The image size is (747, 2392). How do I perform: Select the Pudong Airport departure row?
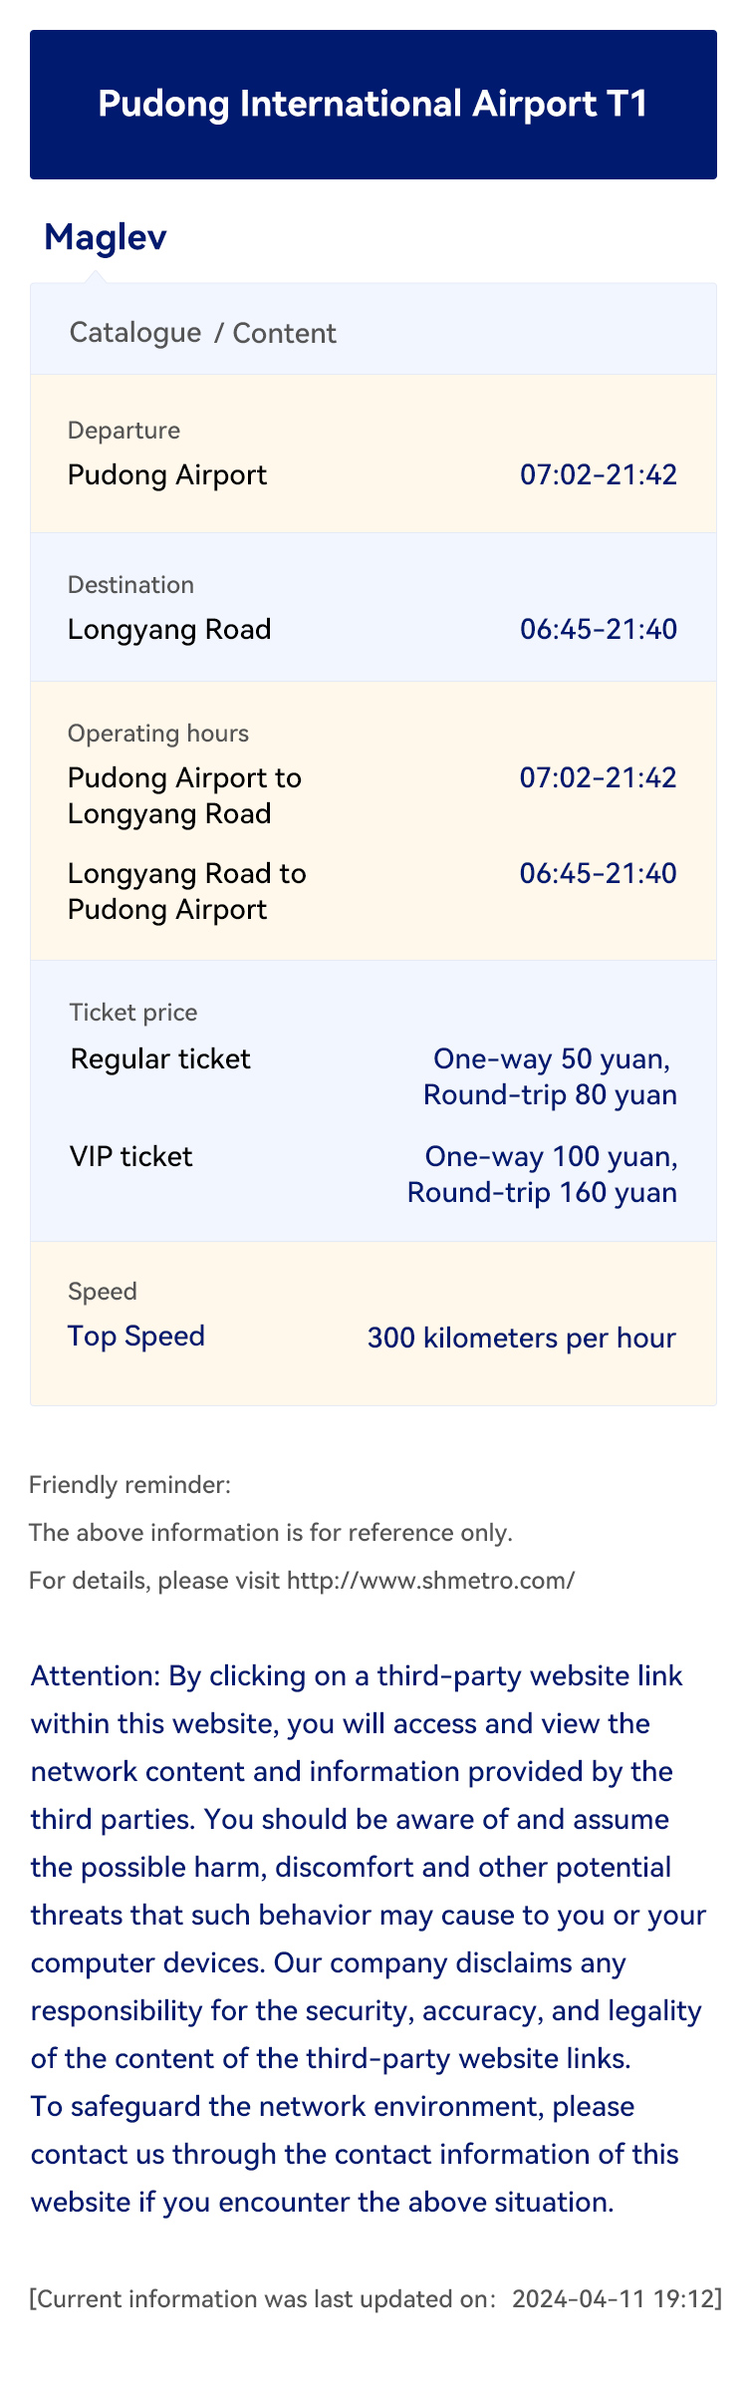pos(373,453)
